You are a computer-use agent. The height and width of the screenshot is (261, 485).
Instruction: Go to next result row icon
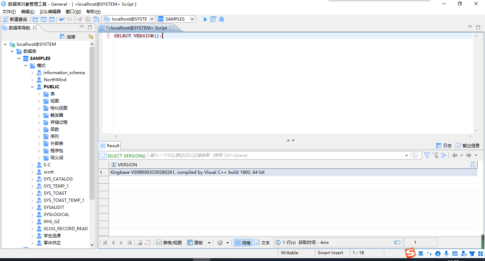(x=121, y=243)
